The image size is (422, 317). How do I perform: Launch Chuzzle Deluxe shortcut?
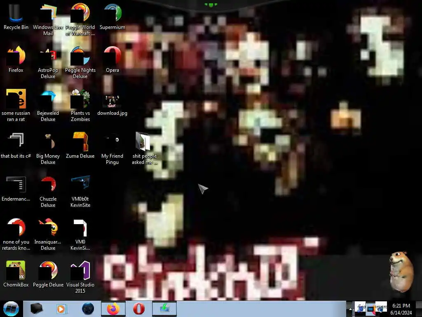[48, 192]
